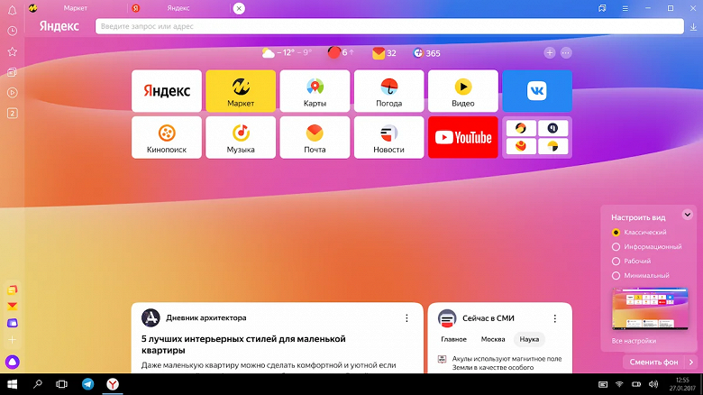Open browser hamburger menu
This screenshot has width=703, height=395.
[x=625, y=8]
